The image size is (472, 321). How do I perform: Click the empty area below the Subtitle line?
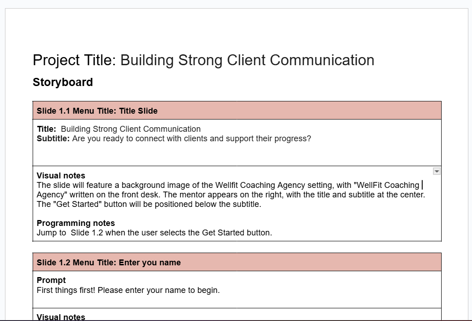click(237, 154)
